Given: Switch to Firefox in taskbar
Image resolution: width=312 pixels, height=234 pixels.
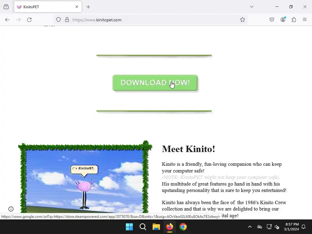Looking at the screenshot, I should click(169, 227).
